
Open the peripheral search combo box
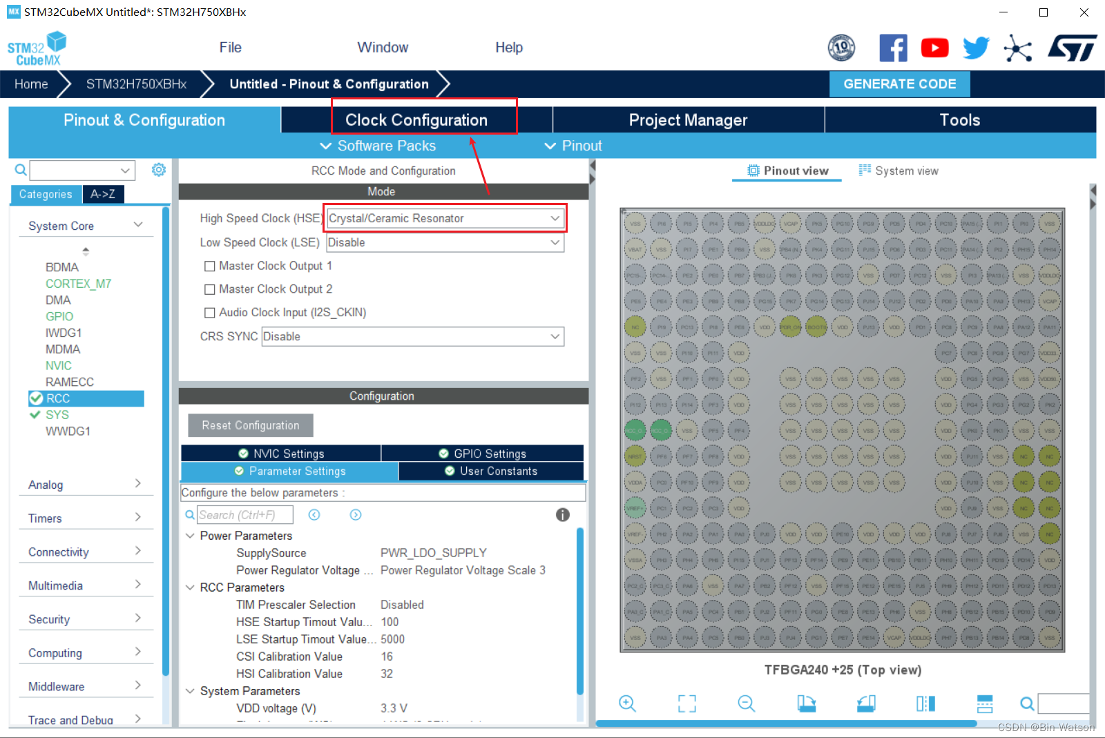coord(82,170)
